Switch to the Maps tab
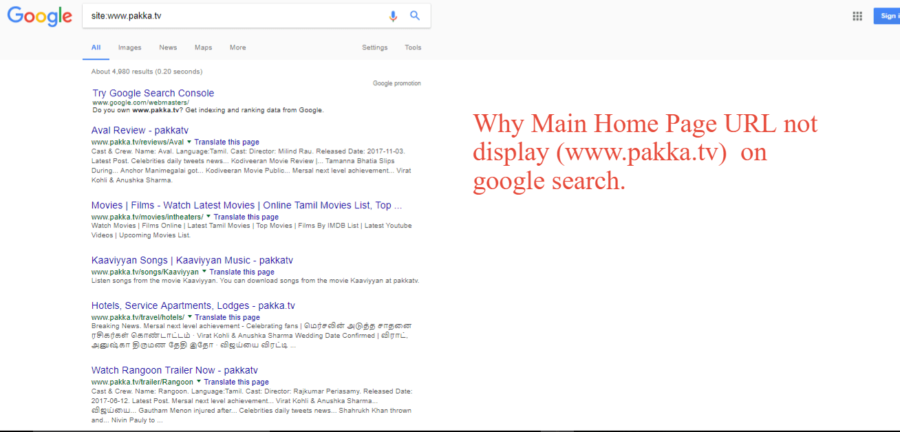The width and height of the screenshot is (900, 432). [x=203, y=47]
